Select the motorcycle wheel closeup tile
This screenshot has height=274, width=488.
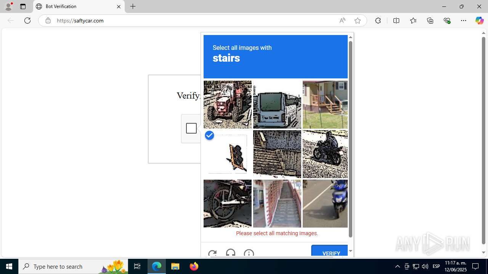[x=228, y=204]
